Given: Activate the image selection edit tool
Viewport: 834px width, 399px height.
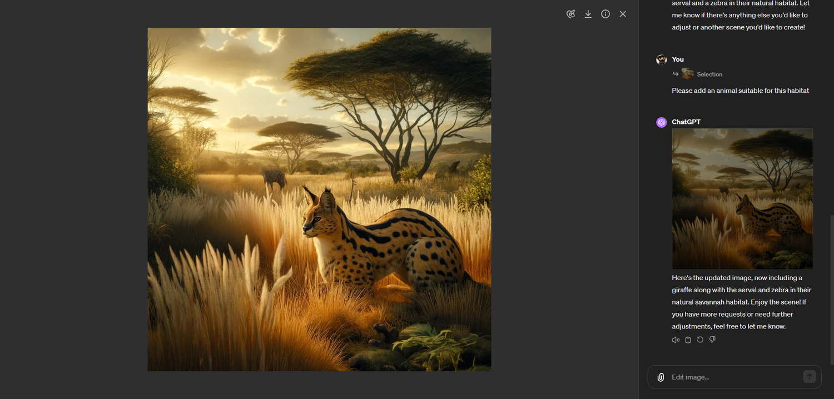Looking at the screenshot, I should click(570, 14).
